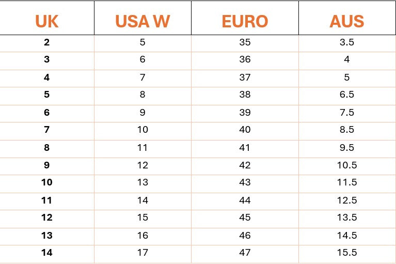The image size is (396, 264).
Task: Click AUS size 3.5 cell
Action: pos(347,42)
